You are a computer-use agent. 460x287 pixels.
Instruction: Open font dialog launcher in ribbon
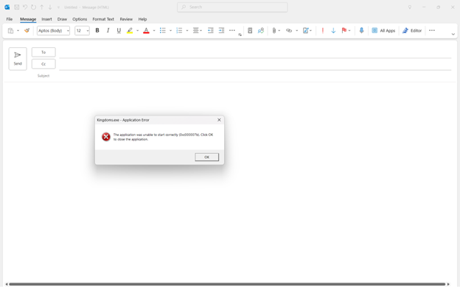tap(240, 35)
